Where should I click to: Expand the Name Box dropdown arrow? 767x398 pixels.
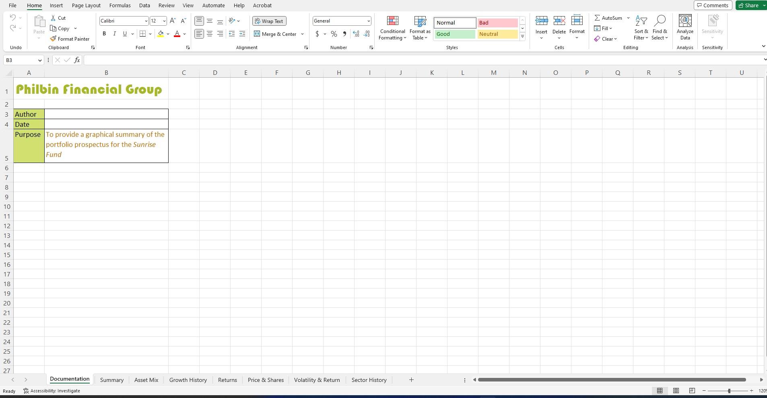click(40, 60)
